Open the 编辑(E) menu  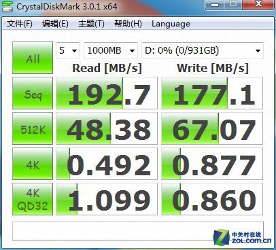(x=55, y=24)
